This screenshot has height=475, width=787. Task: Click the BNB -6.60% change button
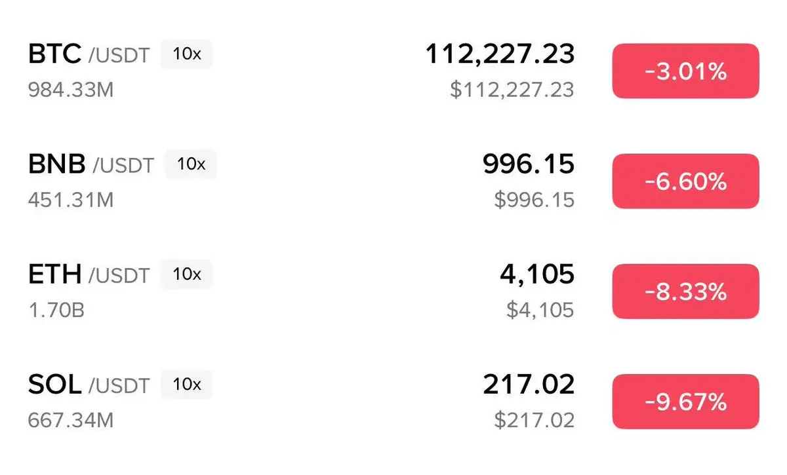pyautogui.click(x=685, y=181)
